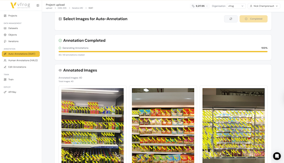284x163 pixels.
Task: Click the 'upload' breadcrumb link
Action: [x=49, y=8]
